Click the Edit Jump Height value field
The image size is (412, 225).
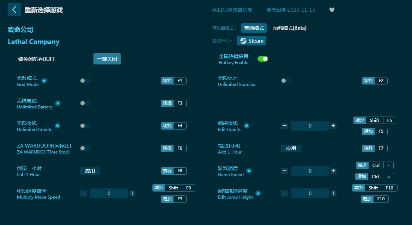[310, 193]
